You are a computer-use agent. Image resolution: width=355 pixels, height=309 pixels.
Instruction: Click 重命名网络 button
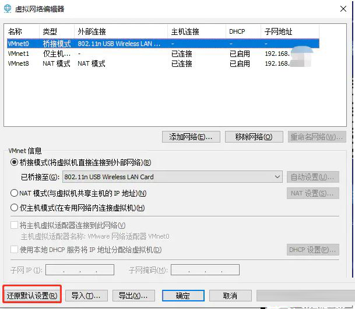(317, 137)
